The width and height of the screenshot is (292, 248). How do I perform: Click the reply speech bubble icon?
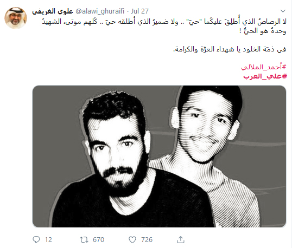(x=36, y=239)
